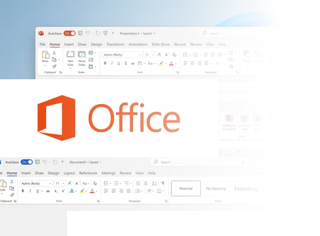This screenshot has height=236, width=320.
Task: Click Bullets icon in Word paragraph group
Action: 106,183
